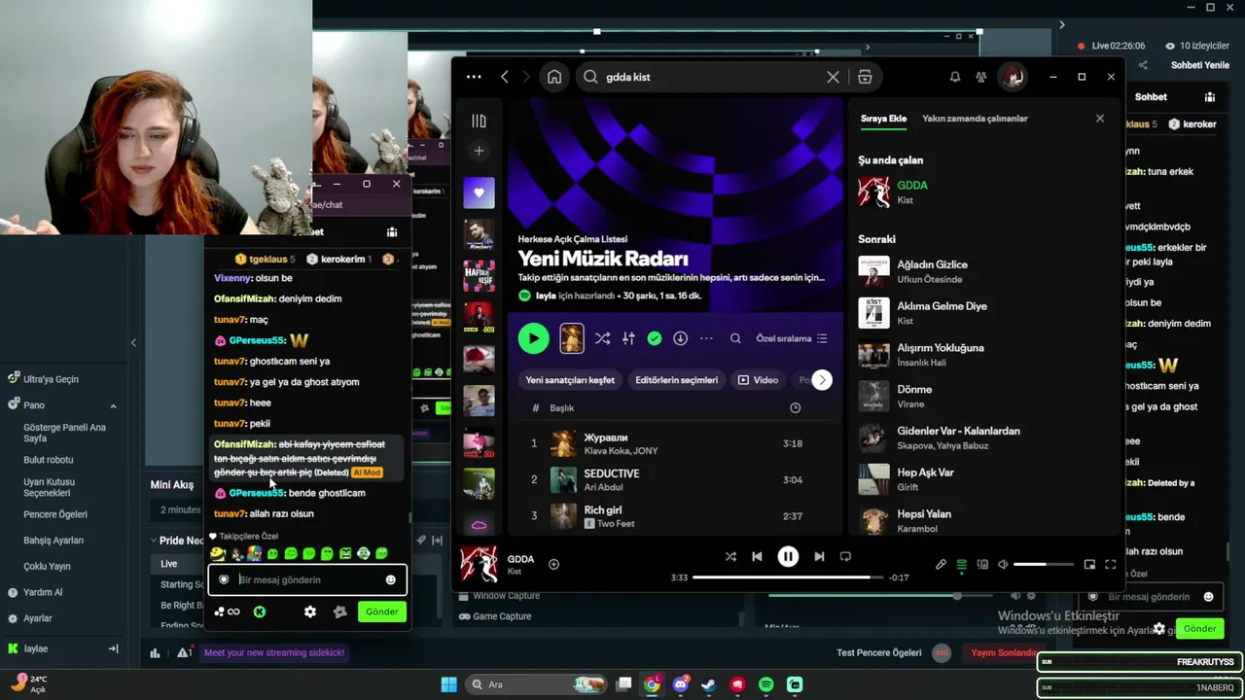Close the Spotify queue panel

(x=1100, y=119)
